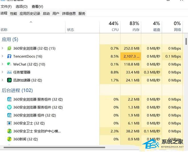
Task: Open the 文件(F) menu
Action: pos(6,7)
